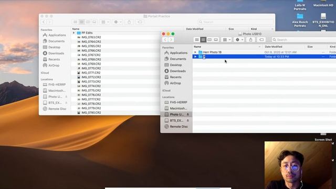Select file IMG_0773.CR2
This screenshot has width=336, height=189.
91,81
